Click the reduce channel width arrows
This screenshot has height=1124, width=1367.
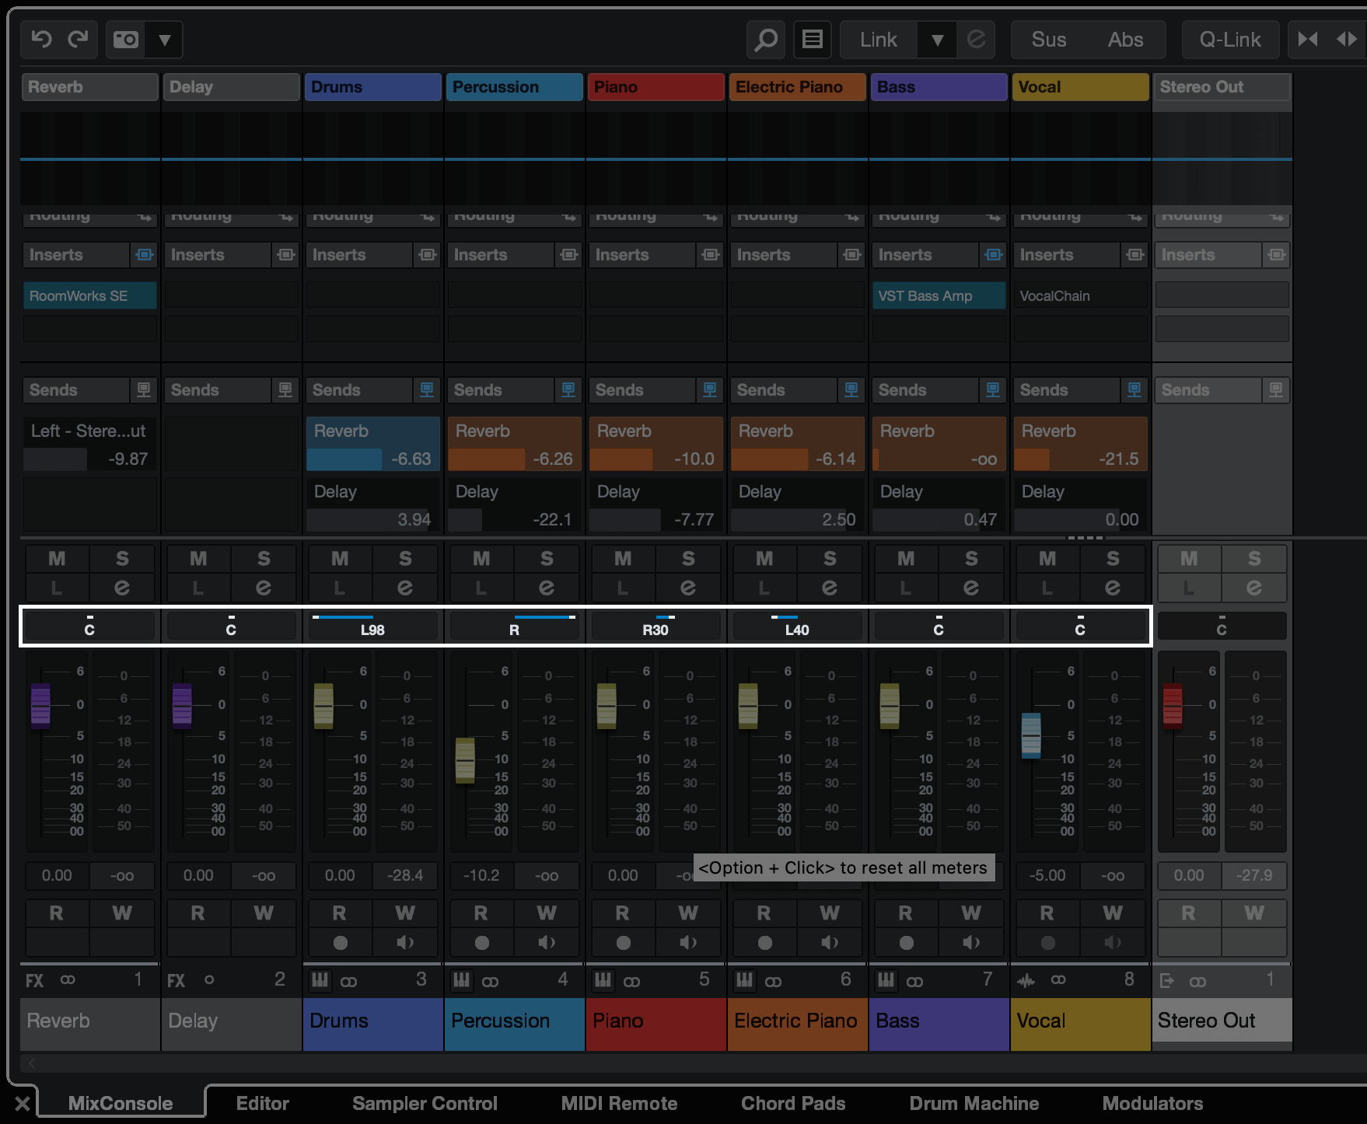(1308, 39)
